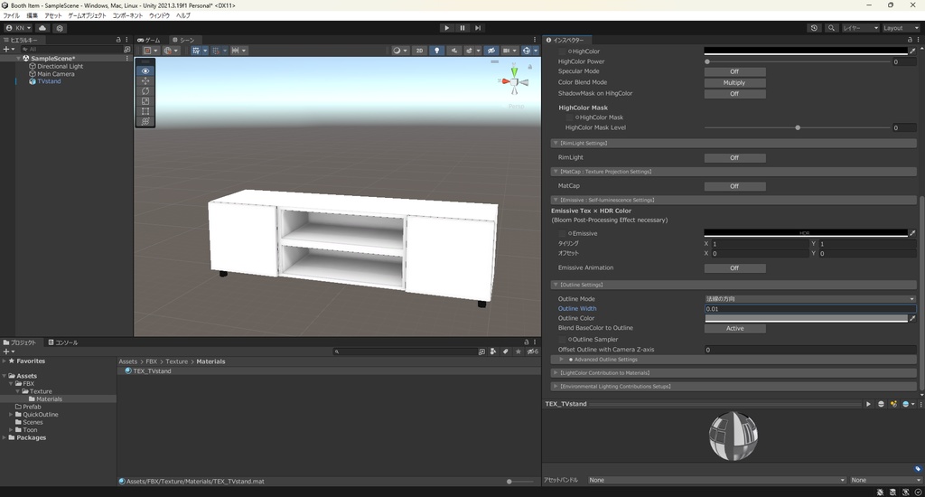Select the Scale tool in scene overlay
925x497 pixels.
click(145, 101)
